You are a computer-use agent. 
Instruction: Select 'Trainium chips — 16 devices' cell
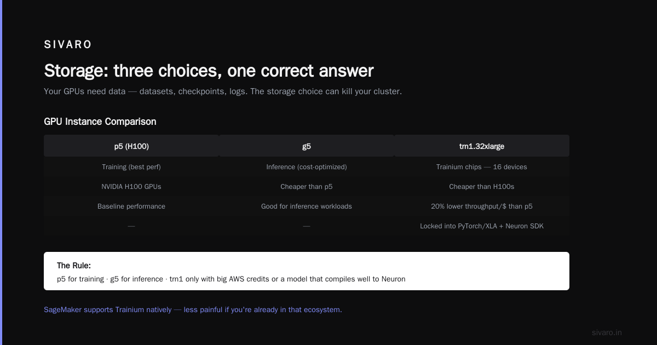click(482, 166)
